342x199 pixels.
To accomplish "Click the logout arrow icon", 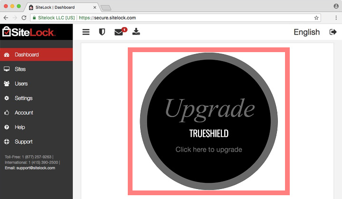I will pos(333,32).
